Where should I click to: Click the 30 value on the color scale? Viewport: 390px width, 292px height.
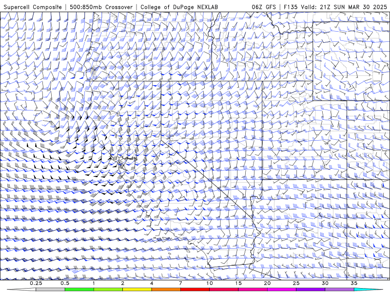(x=325, y=283)
